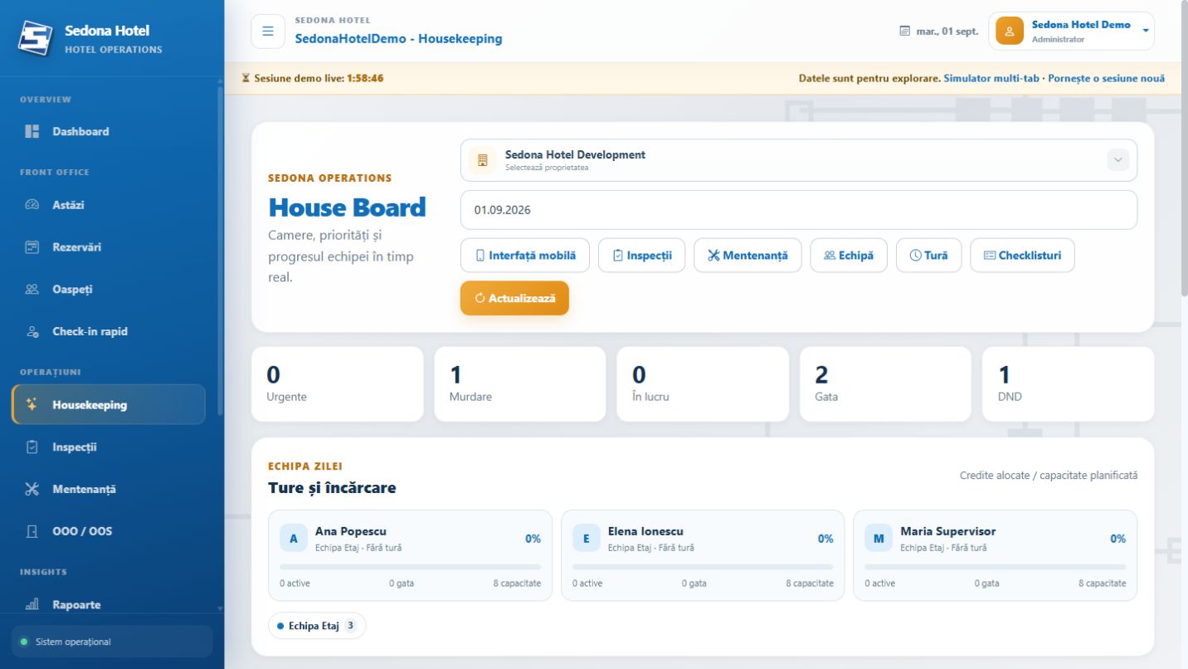
Task: Click the Inspecții clipboard icon in the sidebar
Action: pyautogui.click(x=32, y=447)
